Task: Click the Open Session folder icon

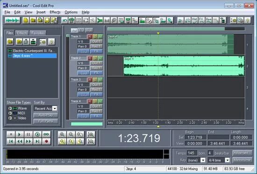Action: tap(33, 20)
